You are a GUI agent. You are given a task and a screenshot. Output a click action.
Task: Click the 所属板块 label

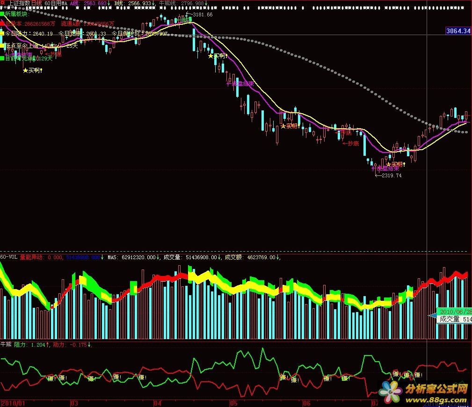click(16, 14)
